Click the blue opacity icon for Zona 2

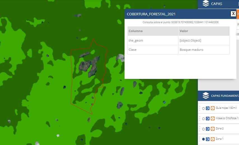point(208,129)
